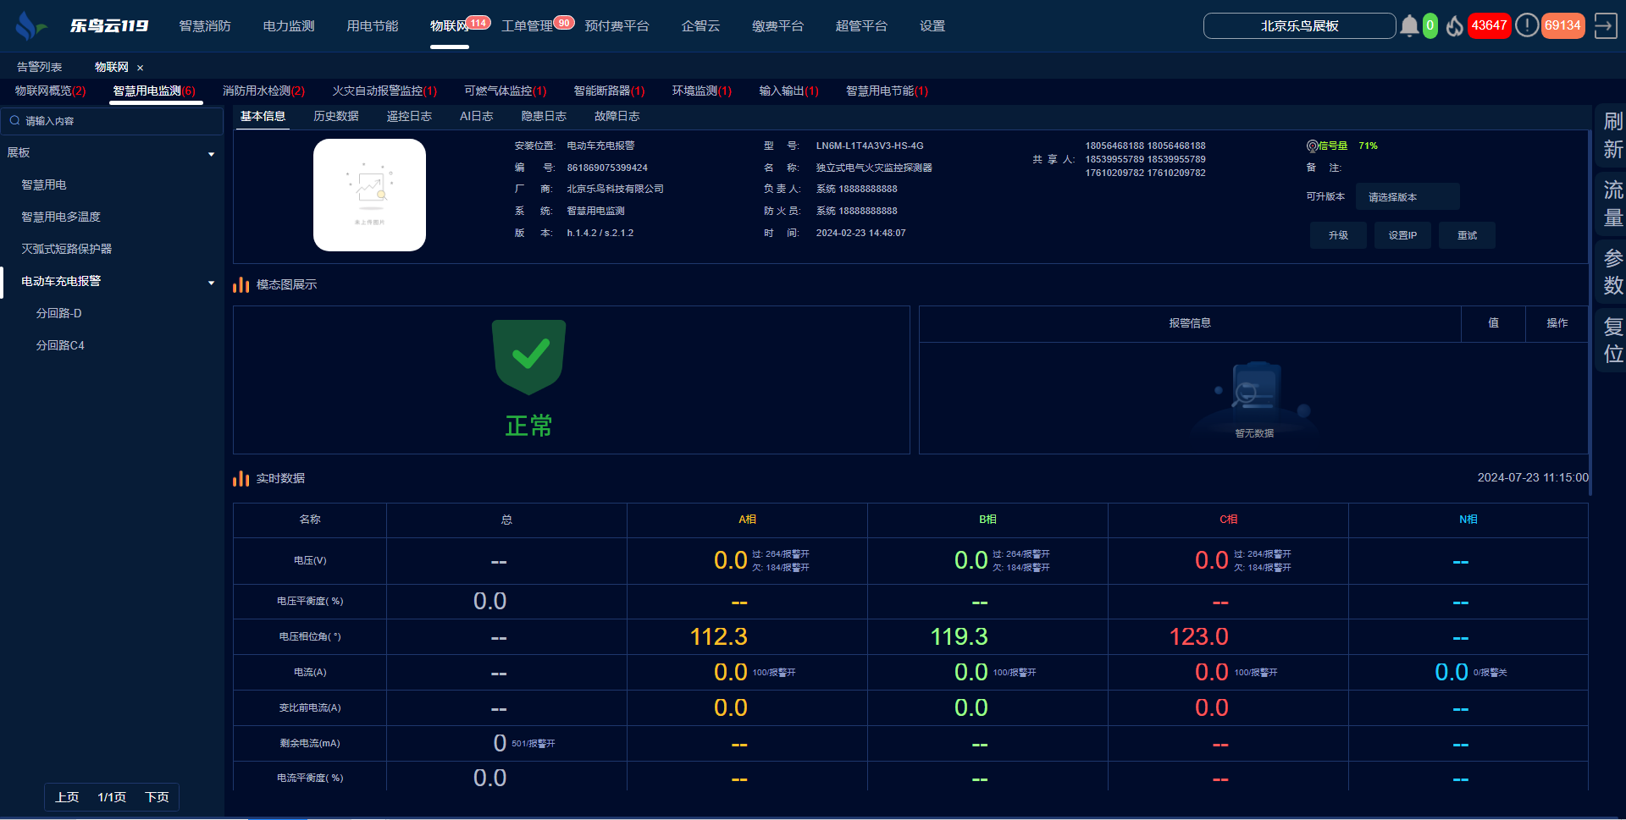Collapse the 电动车充电报警 tree node
The image size is (1626, 820).
(211, 283)
